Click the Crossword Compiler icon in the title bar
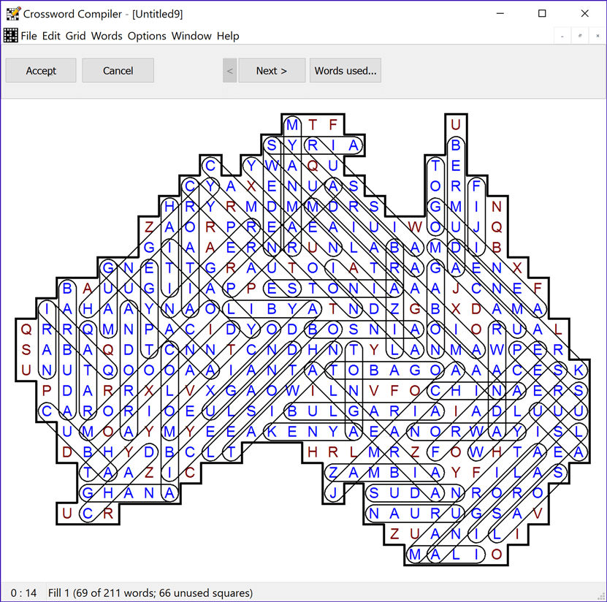This screenshot has width=607, height=602. click(13, 13)
